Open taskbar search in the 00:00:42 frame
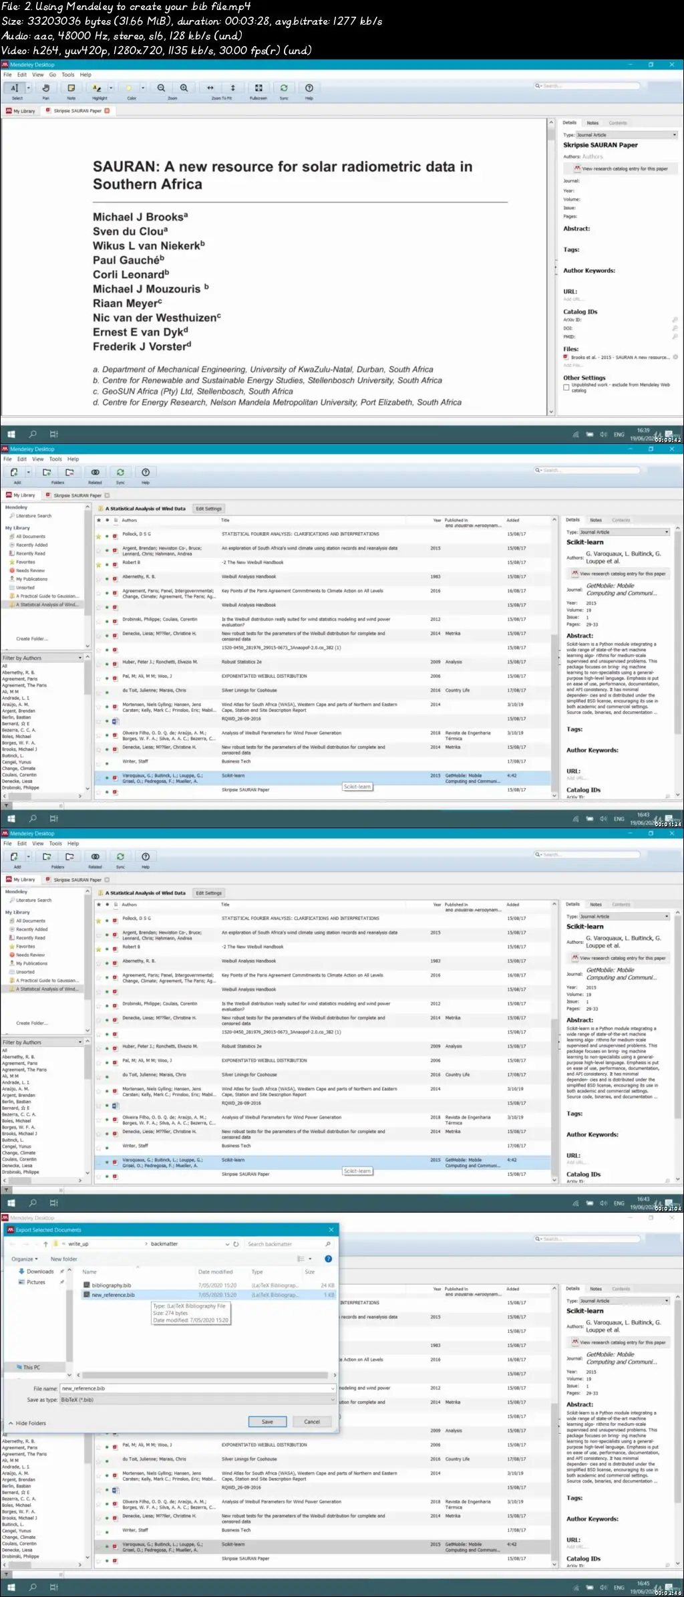684x1597 pixels. coord(33,434)
